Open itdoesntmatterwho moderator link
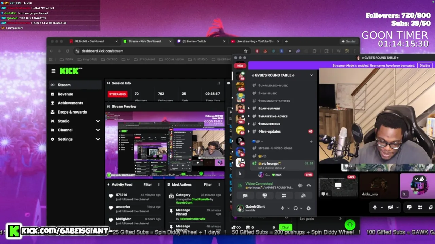This screenshot has height=244, width=435. pos(192,219)
